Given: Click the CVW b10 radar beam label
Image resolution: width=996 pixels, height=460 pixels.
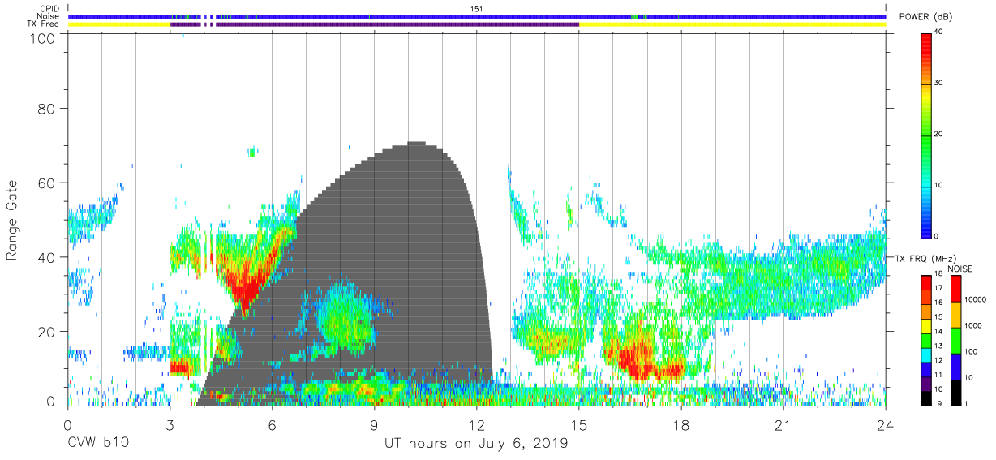Looking at the screenshot, I should (x=97, y=444).
